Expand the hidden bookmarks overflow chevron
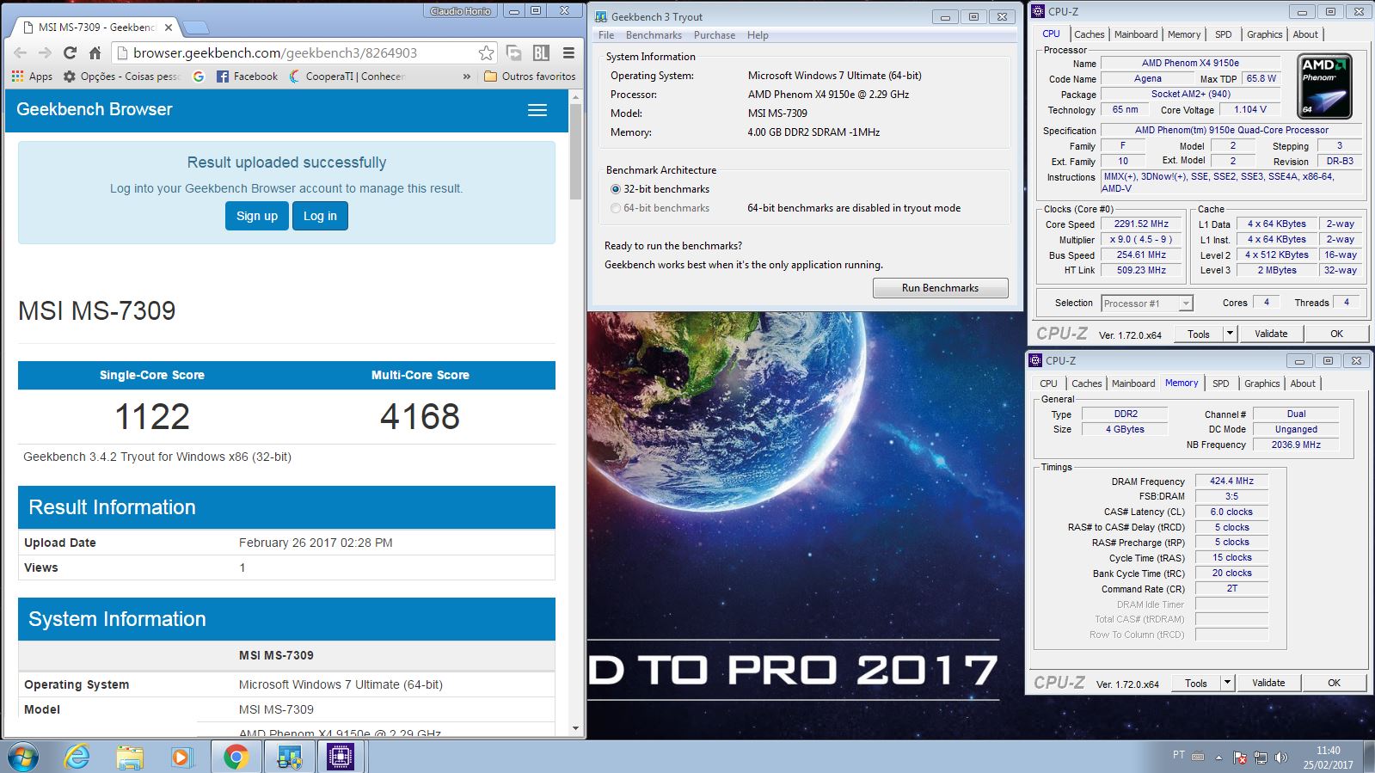 [467, 77]
